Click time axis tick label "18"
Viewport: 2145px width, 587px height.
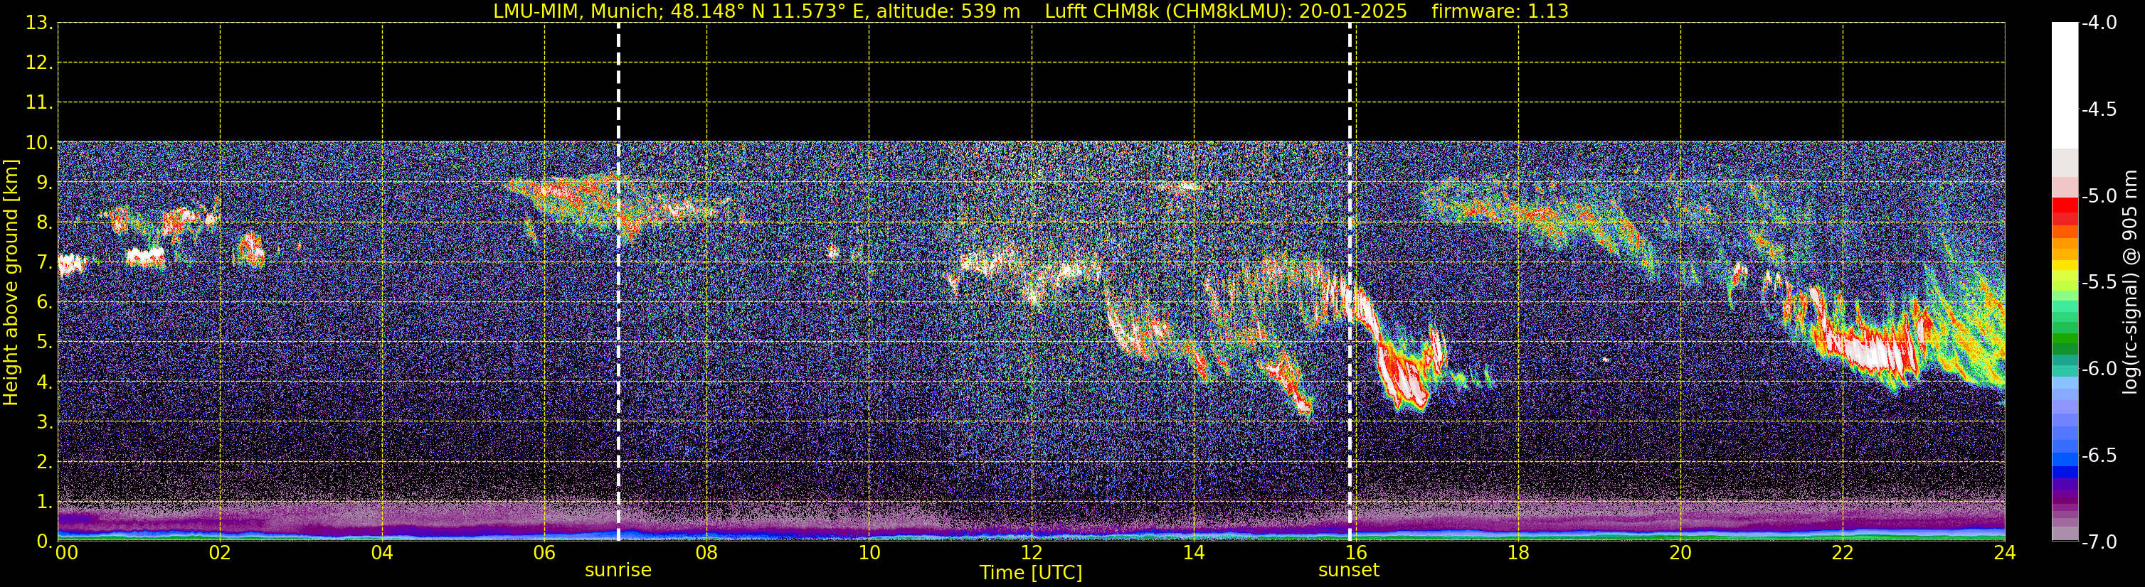1519,553
